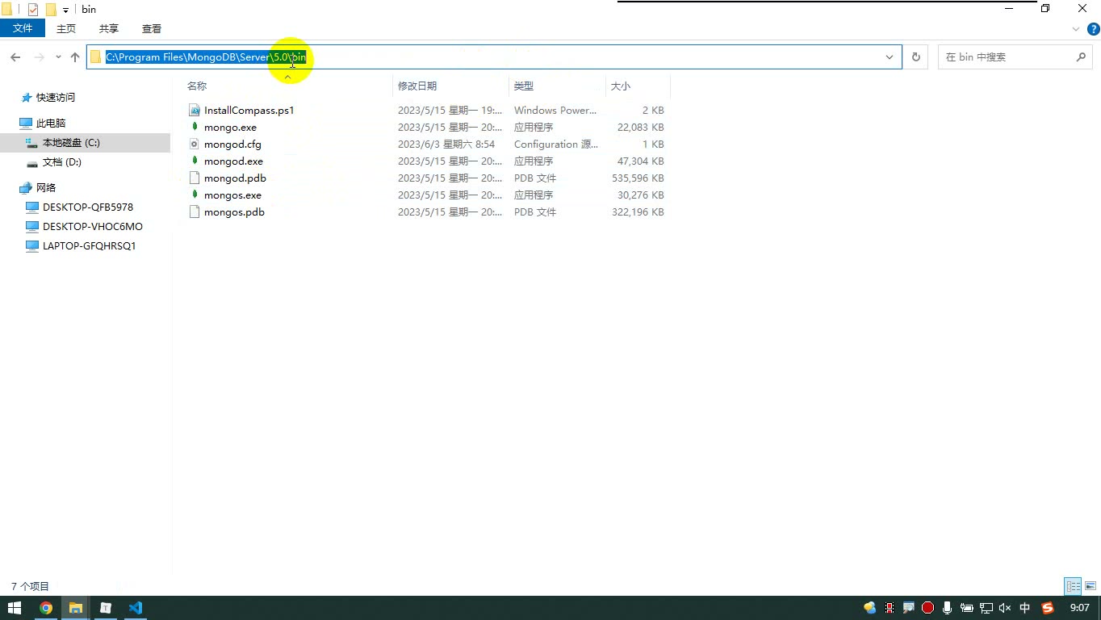Click the muted speaker tray icon
Viewport: 1101px width, 620px height.
(x=1005, y=608)
